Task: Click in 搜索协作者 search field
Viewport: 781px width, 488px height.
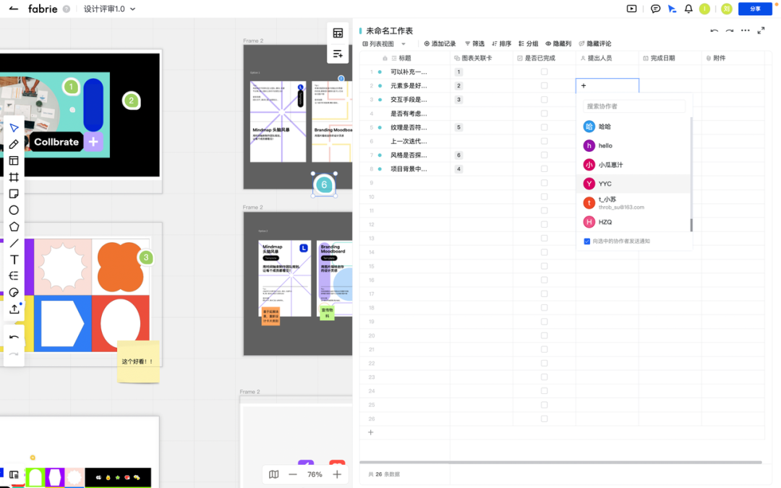Action: click(633, 106)
